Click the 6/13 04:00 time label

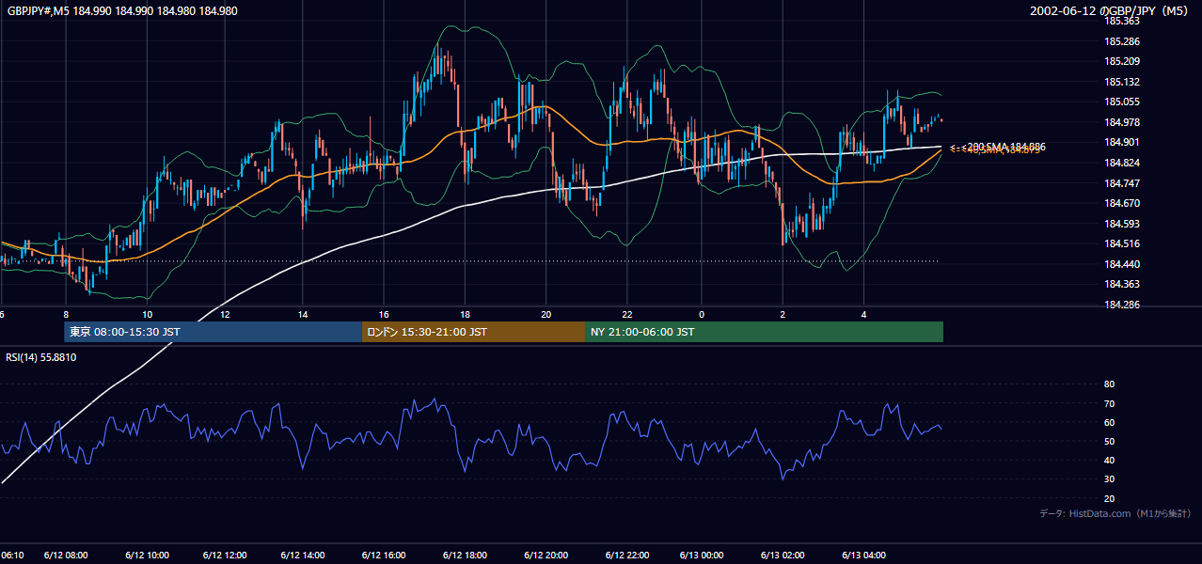point(864,555)
